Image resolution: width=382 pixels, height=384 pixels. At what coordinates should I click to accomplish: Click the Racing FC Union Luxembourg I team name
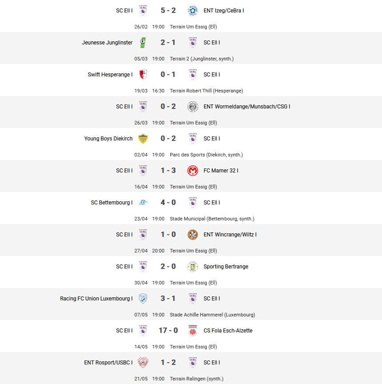96,299
